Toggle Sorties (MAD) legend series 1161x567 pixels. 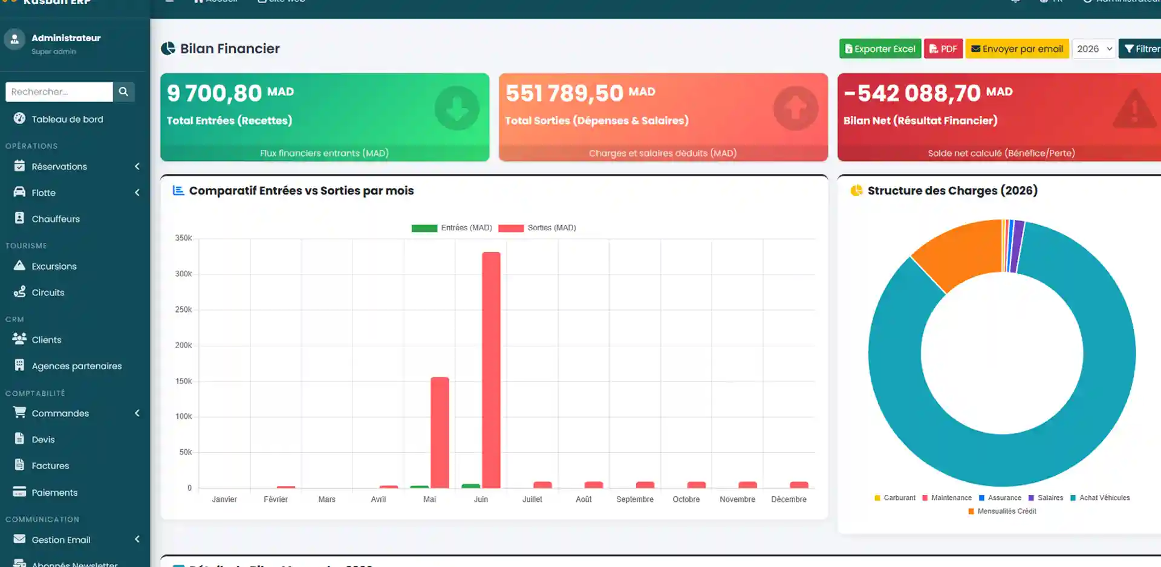(x=537, y=228)
